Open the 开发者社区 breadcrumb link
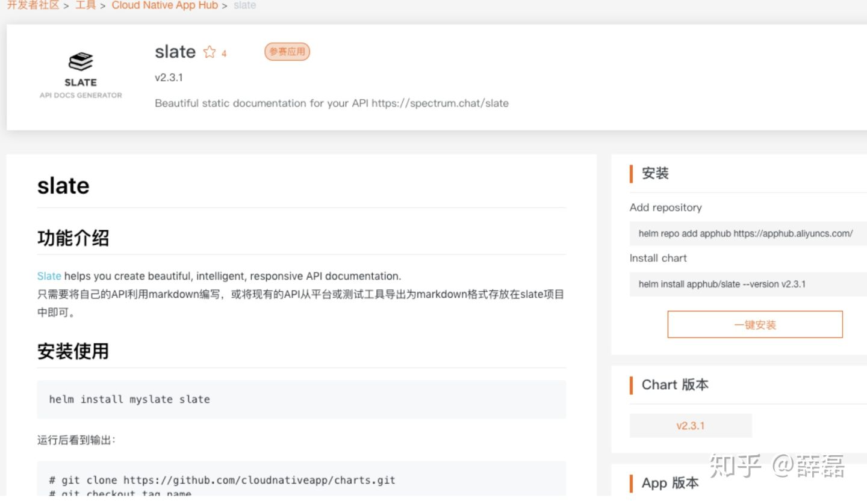Screen dimensions: 867x501 (x=33, y=5)
